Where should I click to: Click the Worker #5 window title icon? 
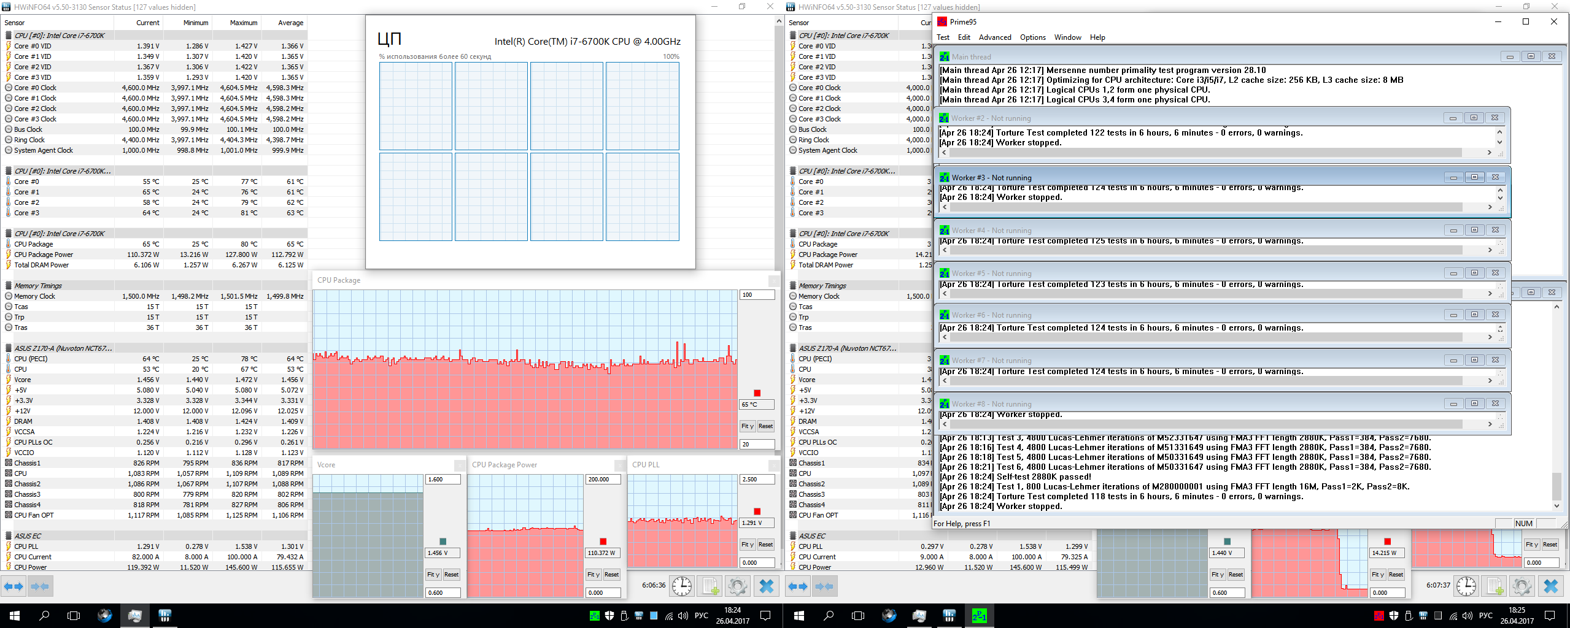[x=945, y=273]
